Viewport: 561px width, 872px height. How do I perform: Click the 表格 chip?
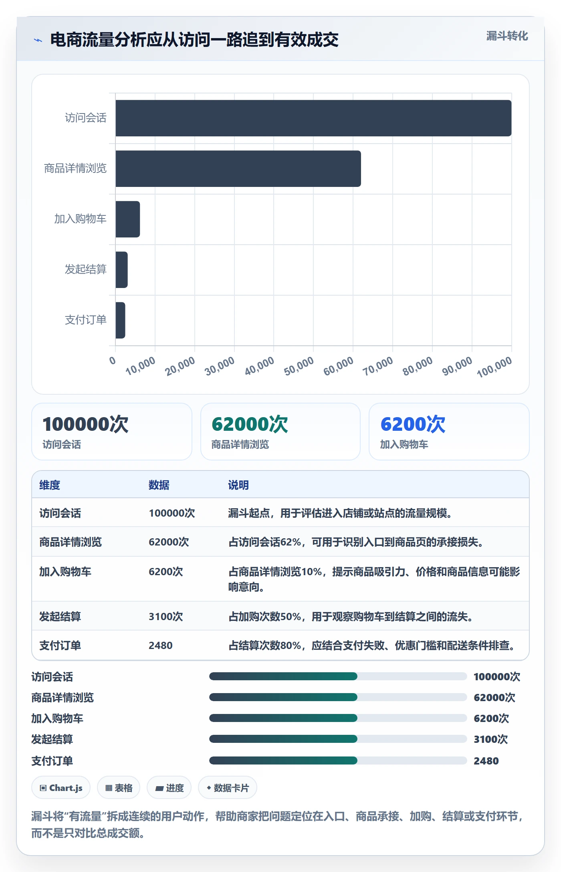119,788
